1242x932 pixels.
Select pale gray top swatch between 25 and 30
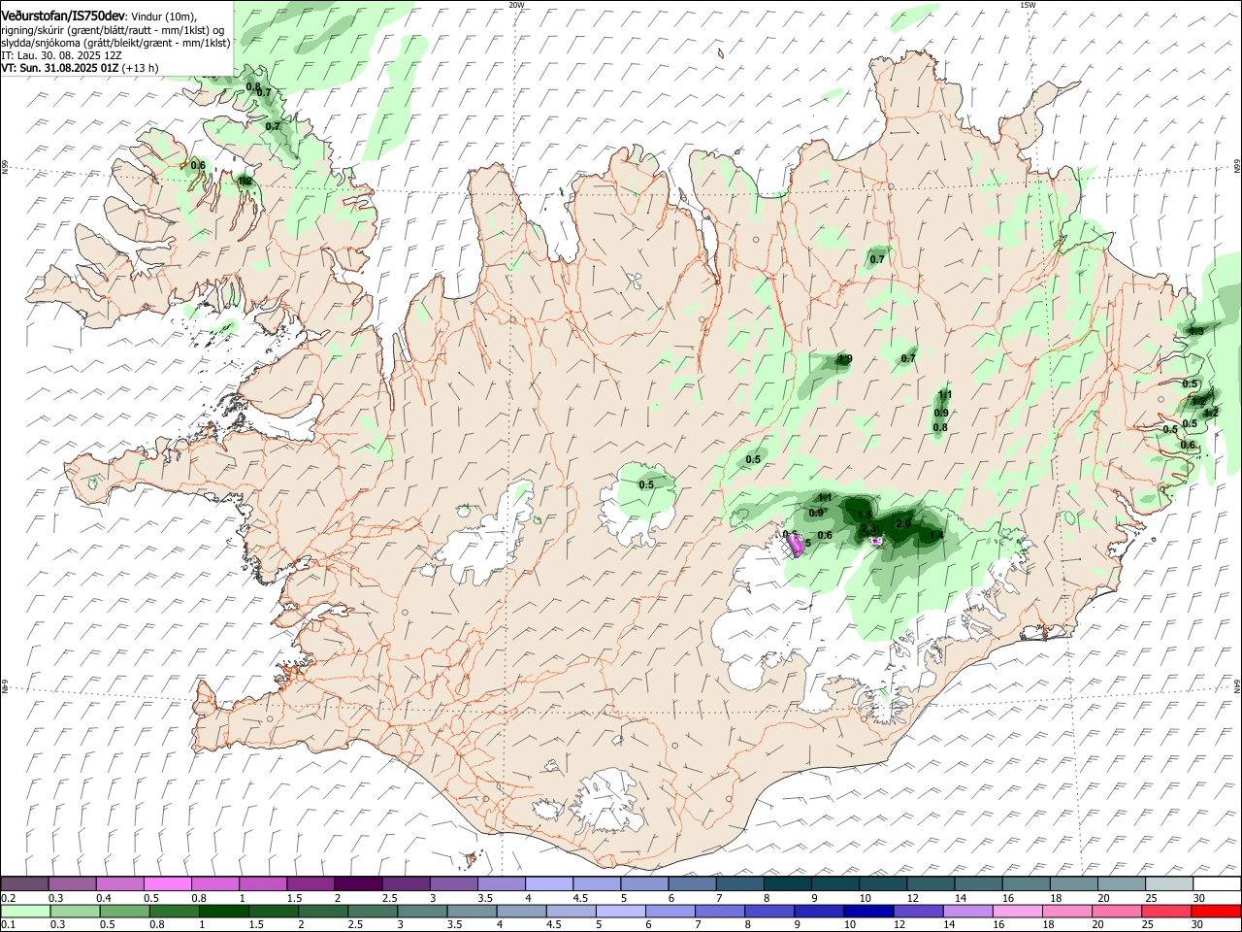click(x=1170, y=883)
